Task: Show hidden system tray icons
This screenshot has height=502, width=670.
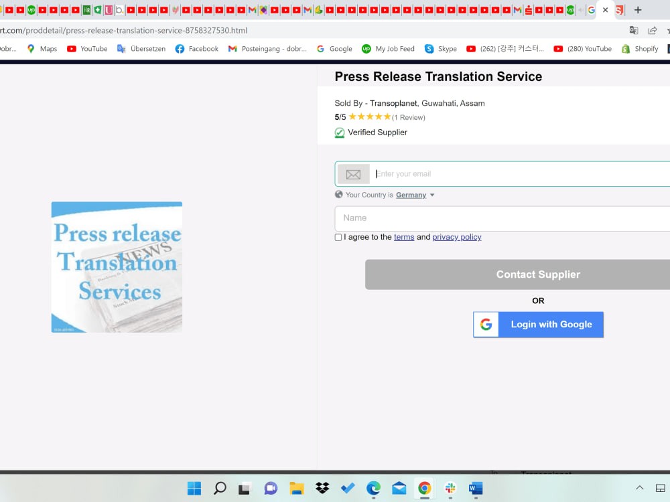Action: point(639,488)
